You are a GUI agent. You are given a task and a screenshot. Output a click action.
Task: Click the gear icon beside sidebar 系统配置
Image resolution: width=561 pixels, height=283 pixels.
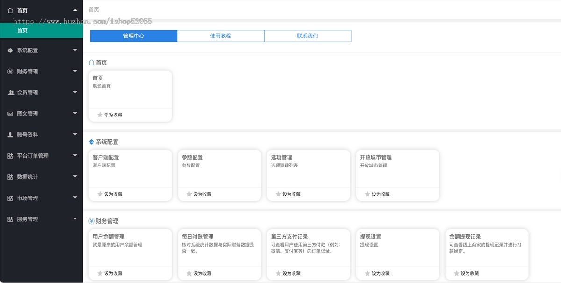[10, 50]
